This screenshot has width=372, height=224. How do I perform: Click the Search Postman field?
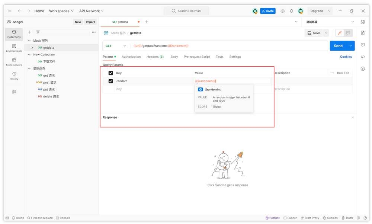coord(186,11)
